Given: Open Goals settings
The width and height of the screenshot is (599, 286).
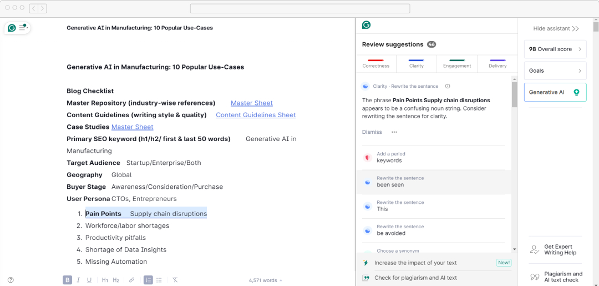Looking at the screenshot, I should (555, 71).
